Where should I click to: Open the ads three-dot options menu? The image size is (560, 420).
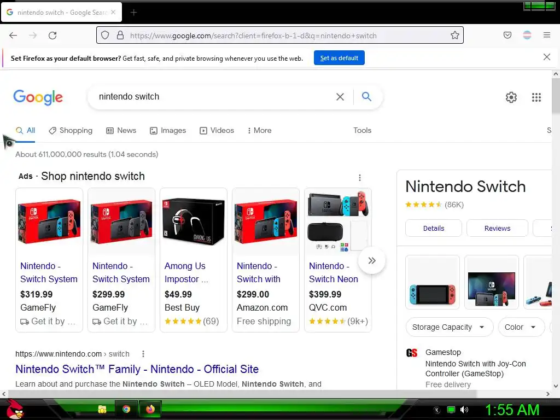click(x=360, y=178)
